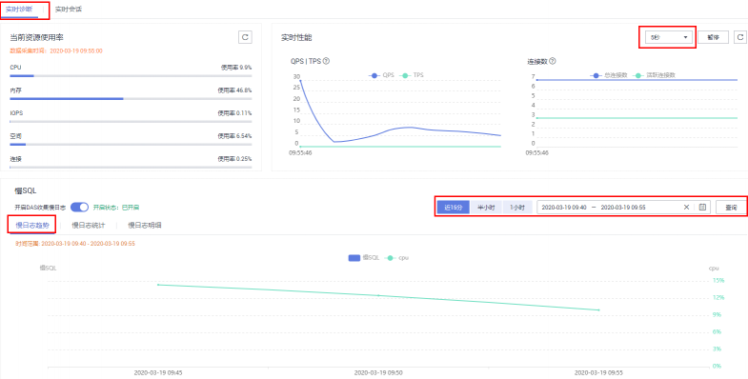The width and height of the screenshot is (748, 379).
Task: Click the real-time performance refresh icon
Action: tap(740, 37)
